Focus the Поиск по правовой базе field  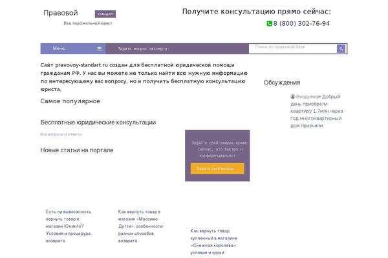[293, 48]
